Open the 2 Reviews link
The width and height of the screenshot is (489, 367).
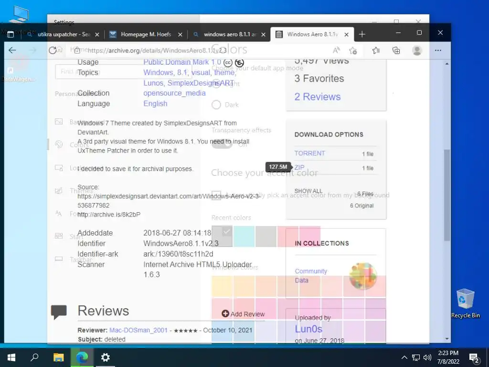318,97
